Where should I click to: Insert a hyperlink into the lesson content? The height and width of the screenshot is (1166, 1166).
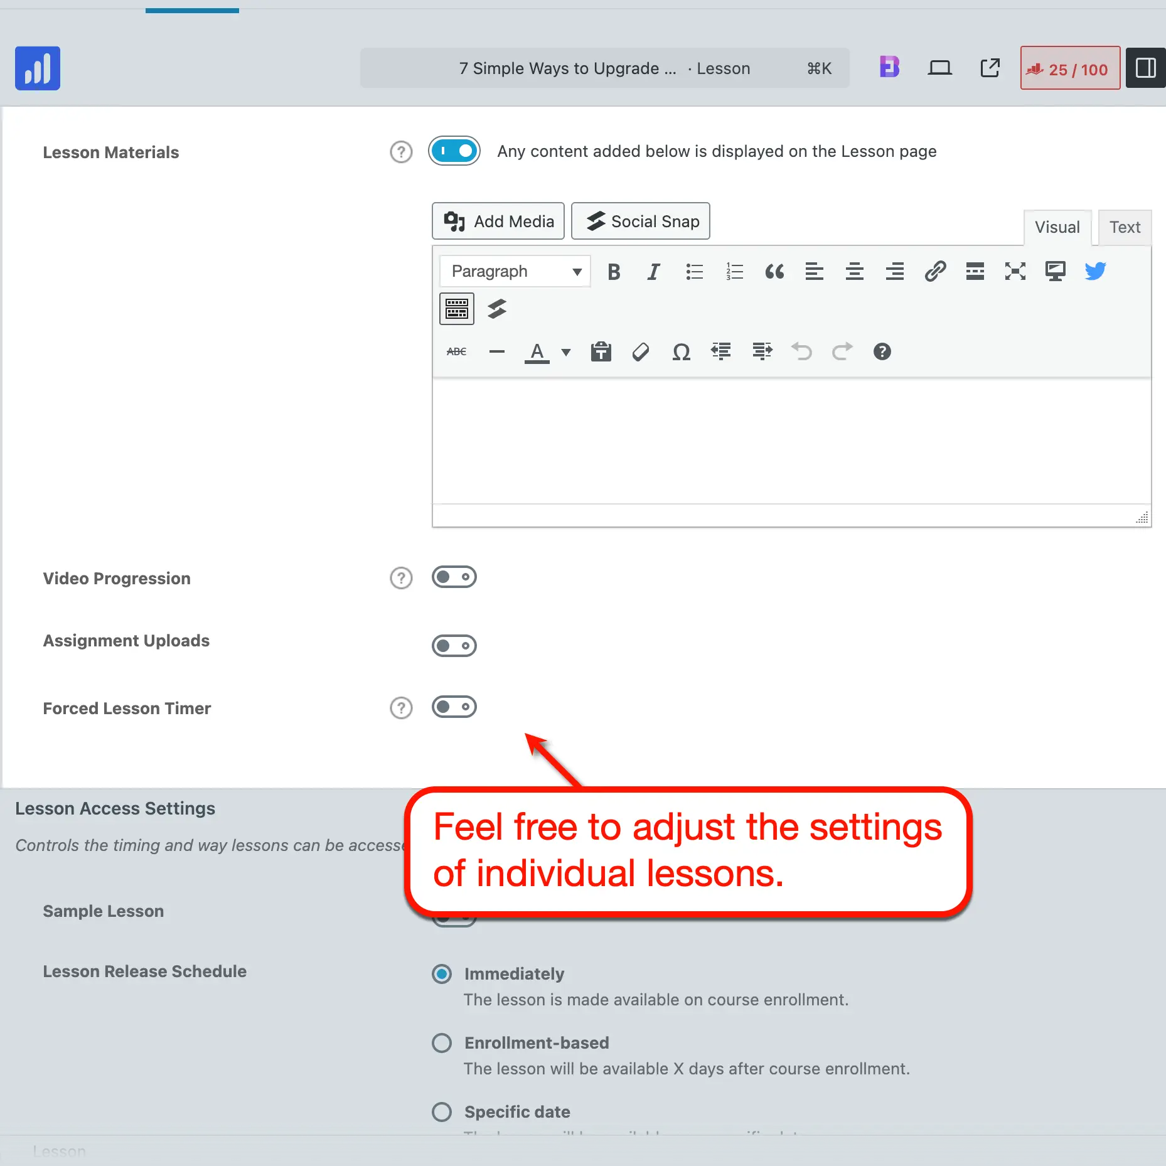point(934,271)
